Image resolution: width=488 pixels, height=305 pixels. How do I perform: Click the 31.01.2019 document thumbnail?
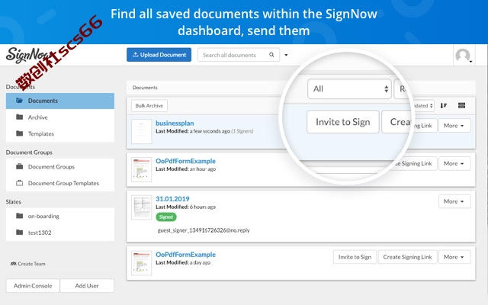pyautogui.click(x=141, y=207)
